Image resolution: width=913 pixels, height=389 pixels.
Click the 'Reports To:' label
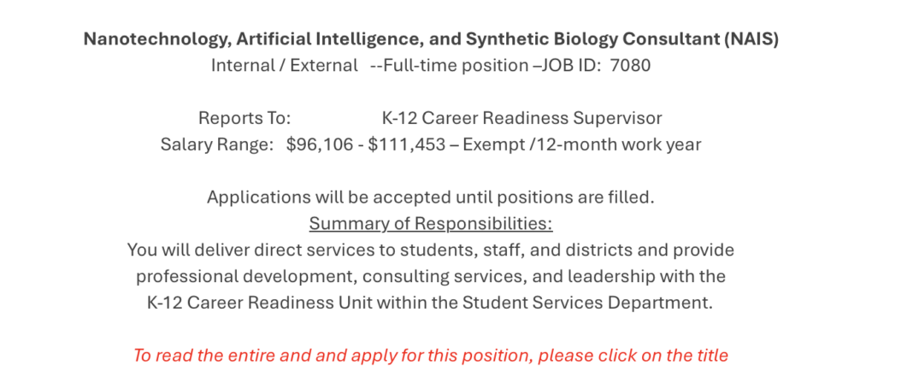pos(244,118)
